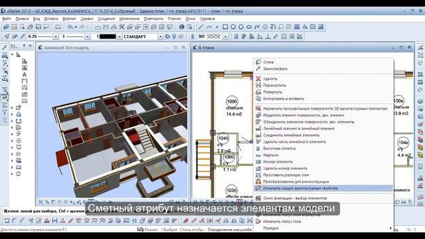Click room label 1036 on plan
Viewport: 425px width, 239px height.
232,191
